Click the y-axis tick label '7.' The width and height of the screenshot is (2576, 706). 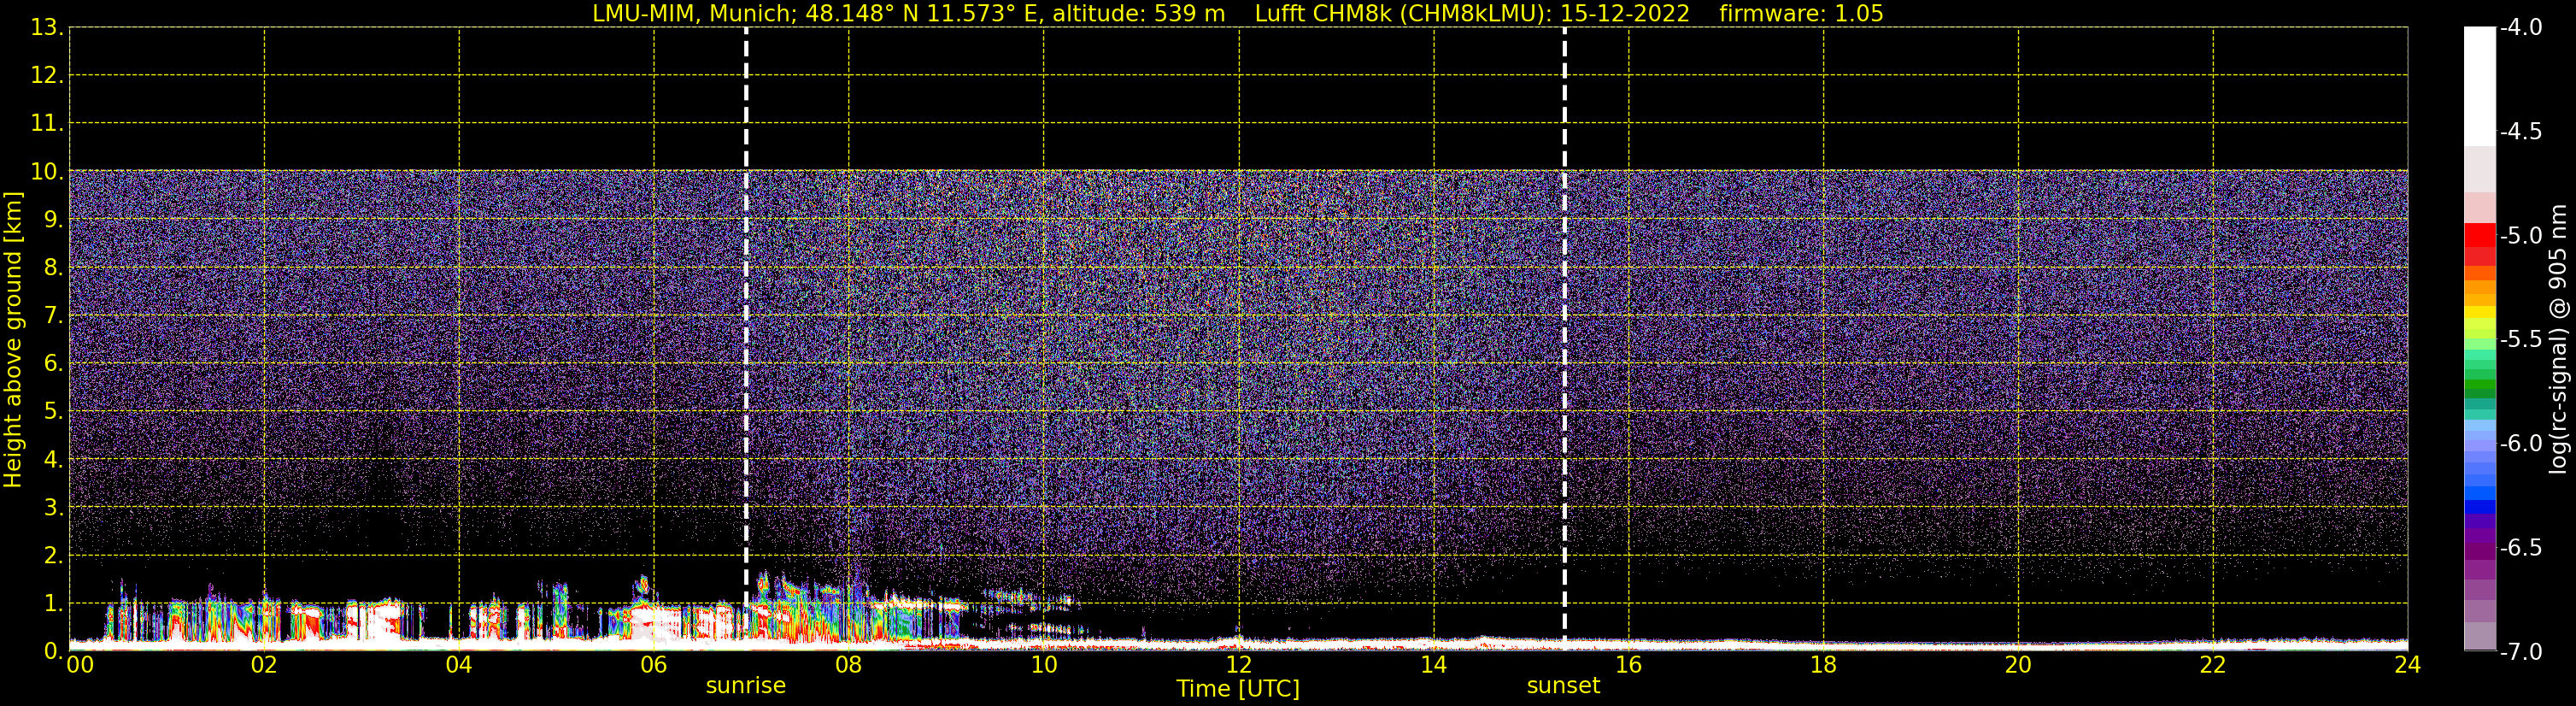[53, 315]
